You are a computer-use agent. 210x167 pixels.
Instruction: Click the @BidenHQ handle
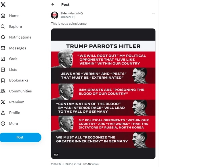click(68, 17)
